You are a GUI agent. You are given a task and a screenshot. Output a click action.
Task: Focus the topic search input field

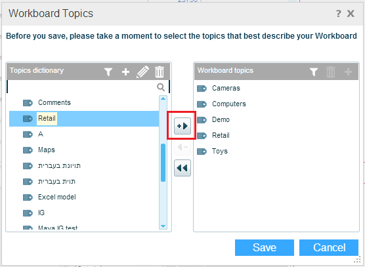[x=81, y=87]
